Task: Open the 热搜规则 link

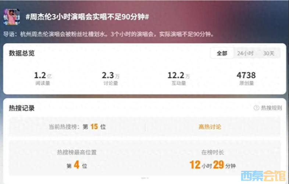Action: (271, 108)
